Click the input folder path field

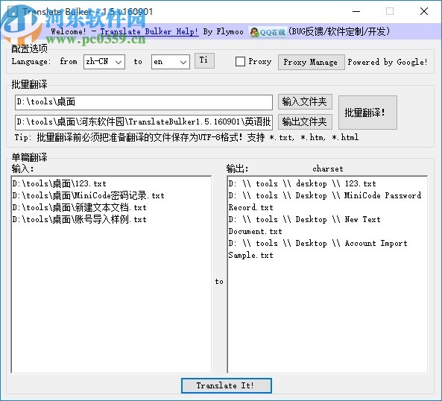coord(144,102)
